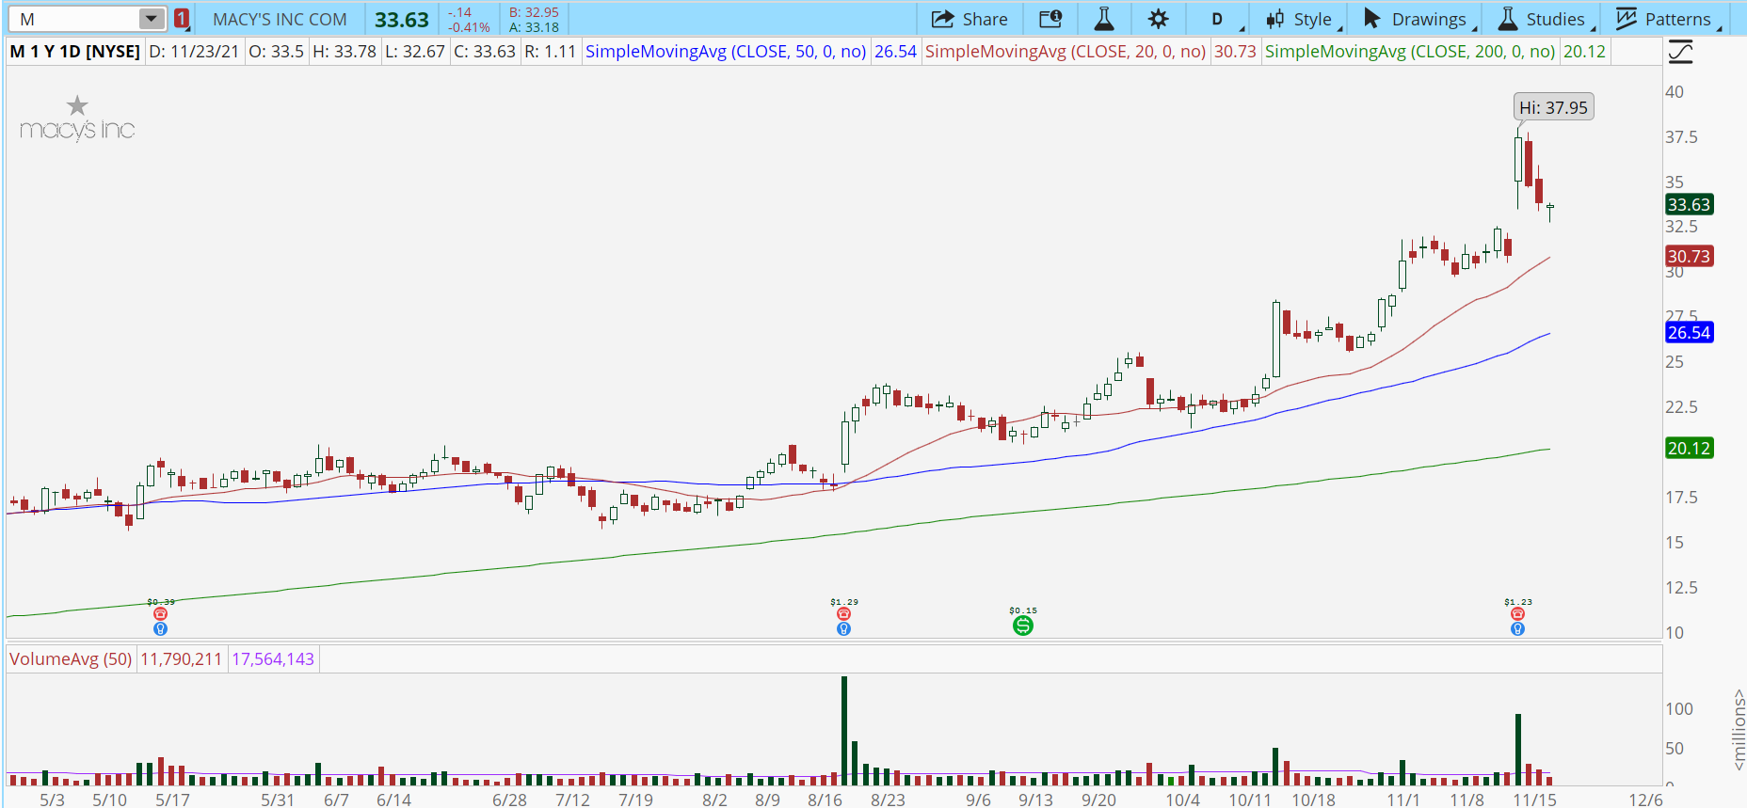1747x808 pixels.
Task: Click the O: 33.5 open value
Action: pos(277,52)
